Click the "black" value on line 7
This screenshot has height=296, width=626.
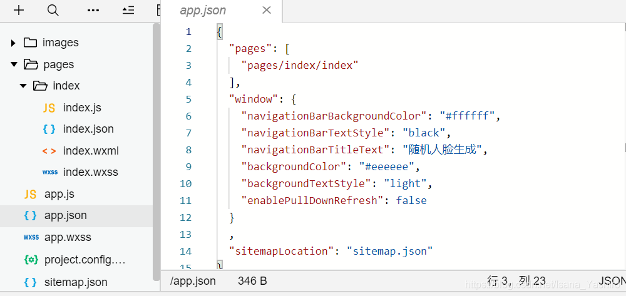[x=424, y=133]
